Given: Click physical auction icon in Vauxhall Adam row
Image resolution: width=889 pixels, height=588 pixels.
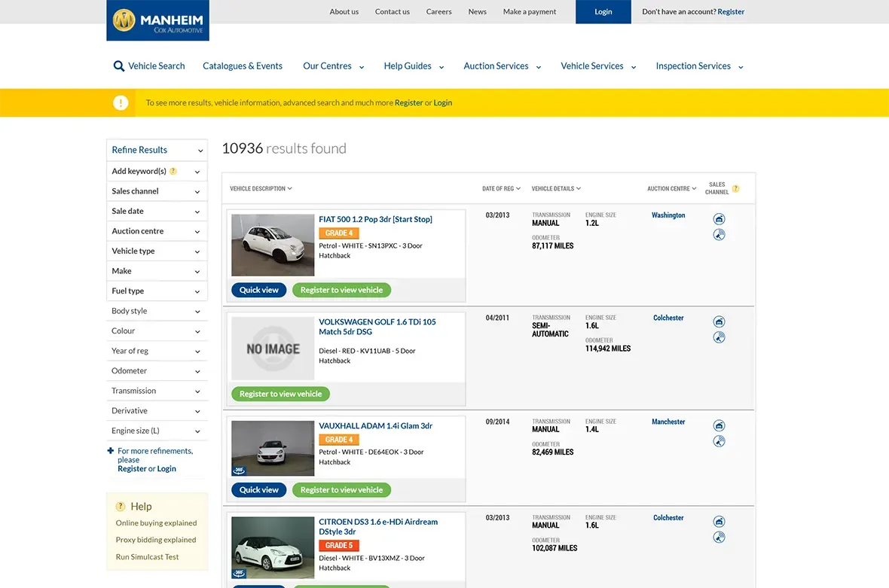Looking at the screenshot, I should tap(719, 426).
